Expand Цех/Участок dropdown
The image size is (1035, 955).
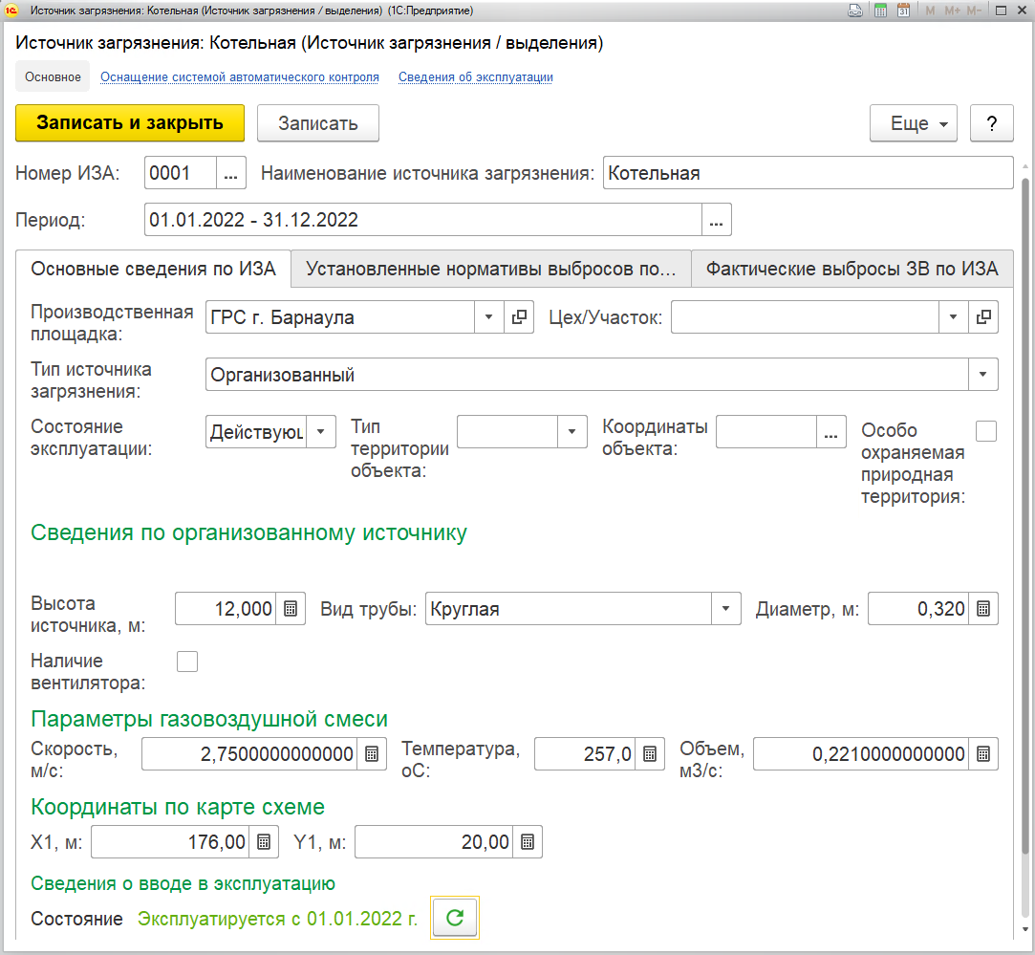[953, 317]
